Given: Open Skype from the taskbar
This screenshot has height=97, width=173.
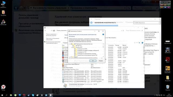Looking at the screenshot, I should click(33, 95).
